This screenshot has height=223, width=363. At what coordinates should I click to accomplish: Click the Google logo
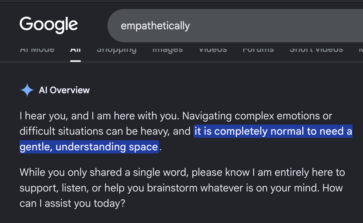point(49,25)
